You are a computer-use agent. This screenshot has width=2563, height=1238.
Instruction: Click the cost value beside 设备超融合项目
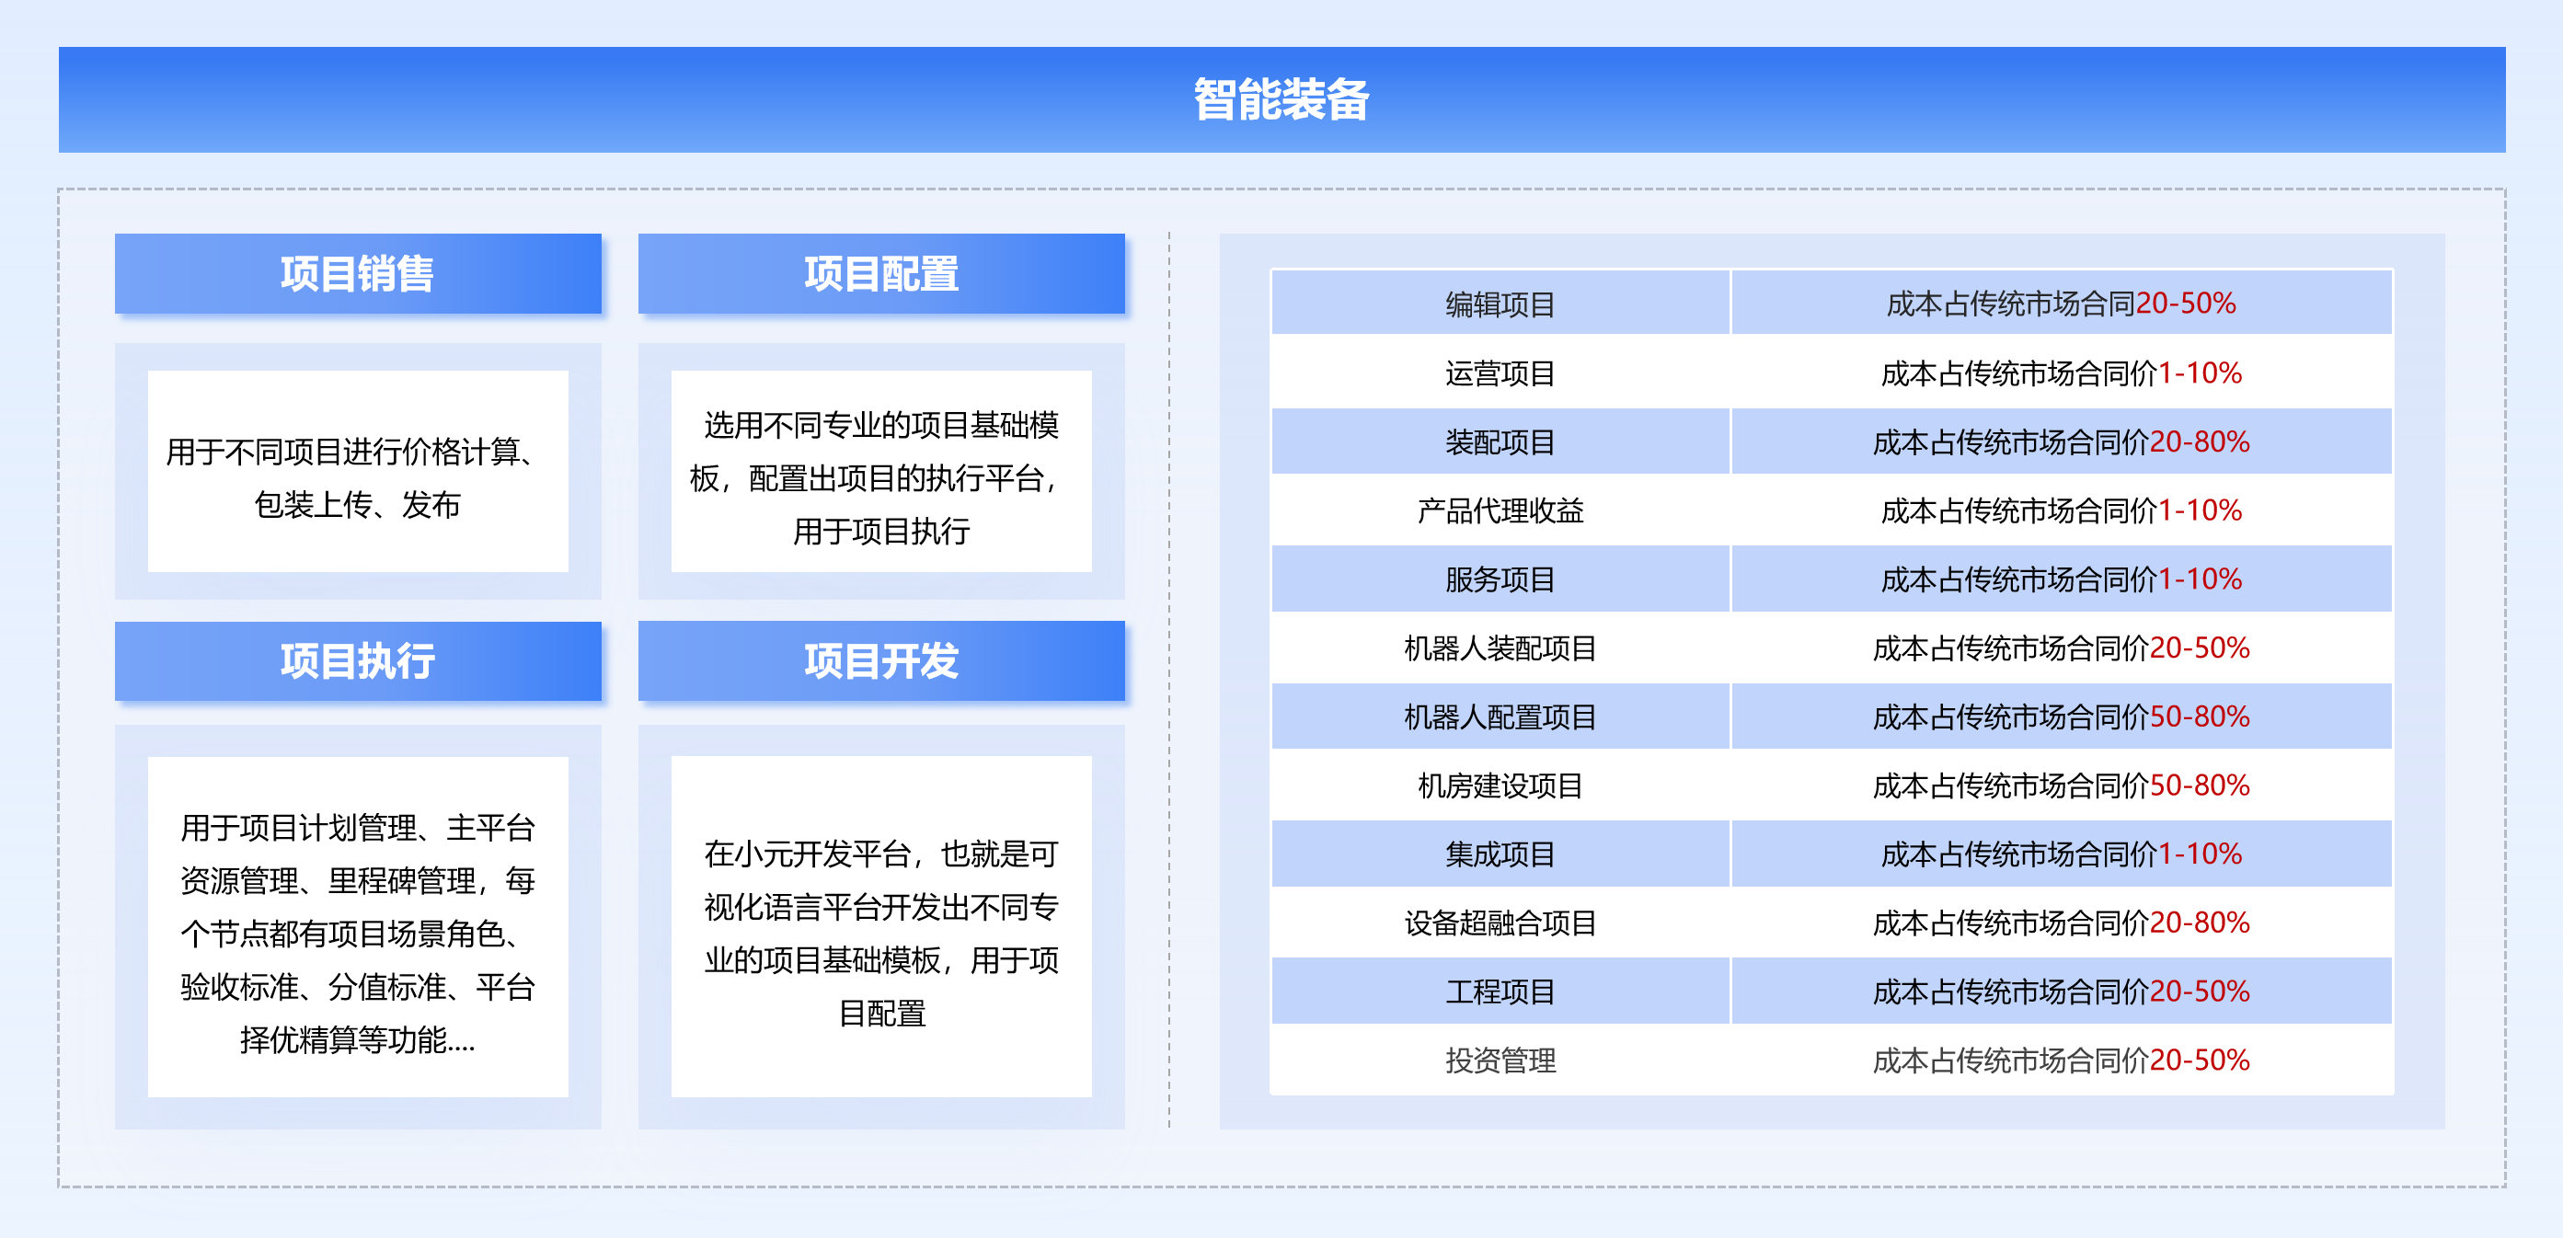click(2062, 922)
